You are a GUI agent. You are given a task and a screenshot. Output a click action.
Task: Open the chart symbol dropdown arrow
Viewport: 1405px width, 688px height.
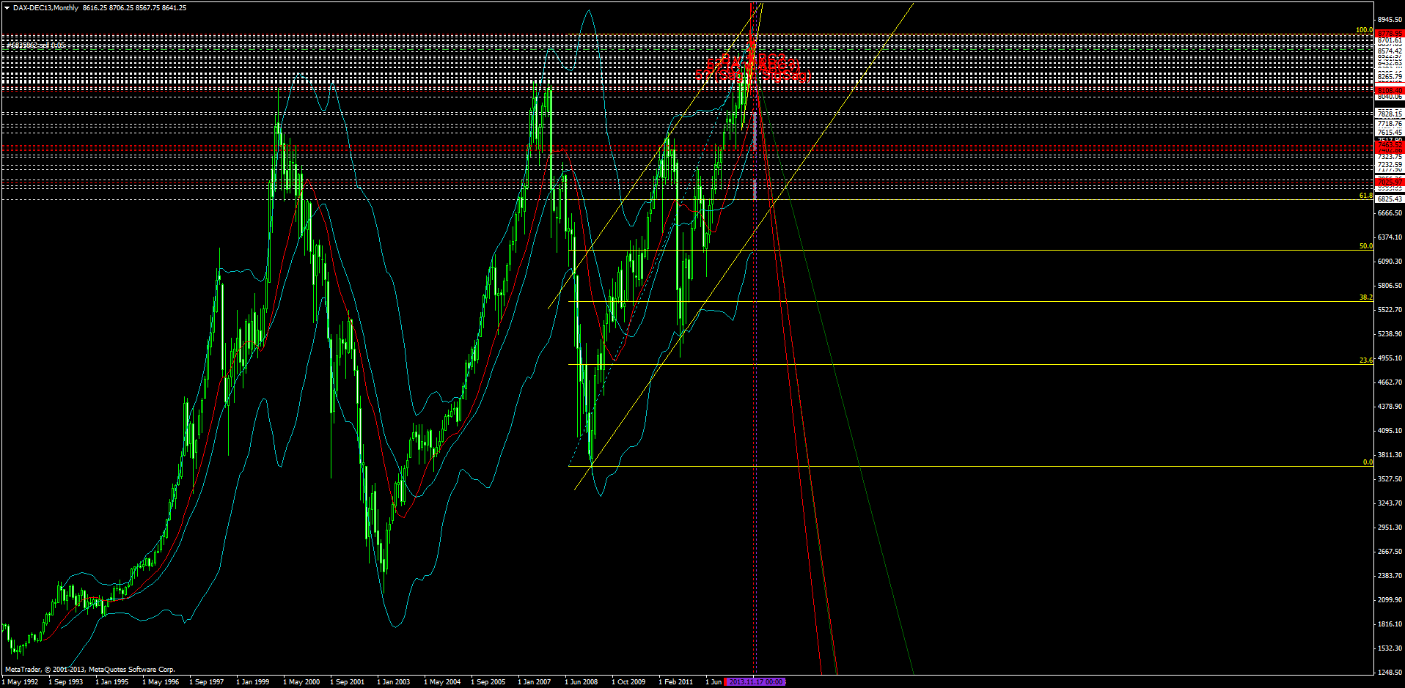6,6
